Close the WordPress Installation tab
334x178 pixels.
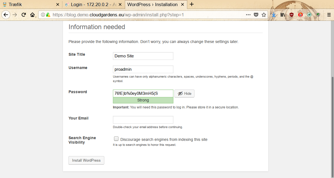(183, 5)
